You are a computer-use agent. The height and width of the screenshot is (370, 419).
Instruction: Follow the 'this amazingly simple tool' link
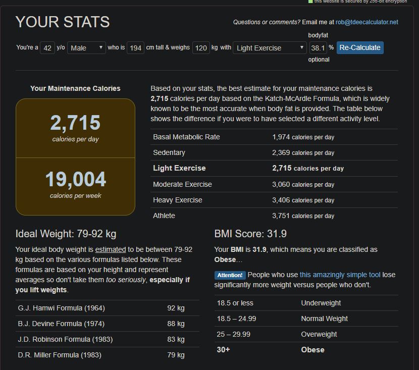click(x=340, y=275)
